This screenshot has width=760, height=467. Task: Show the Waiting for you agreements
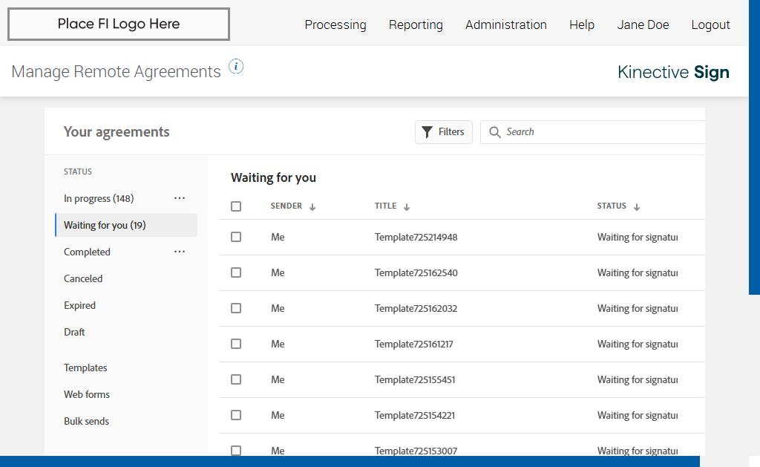click(x=105, y=225)
